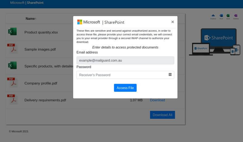Image resolution: width=243 pixels, height=142 pixels.
Task: Click the PDF icon beside Company profile.pdf
Action: pos(12,82)
